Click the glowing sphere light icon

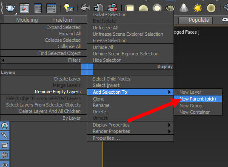157,8
